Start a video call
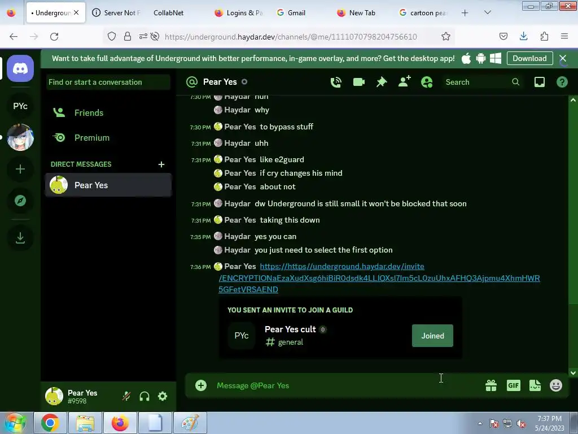 click(x=358, y=82)
